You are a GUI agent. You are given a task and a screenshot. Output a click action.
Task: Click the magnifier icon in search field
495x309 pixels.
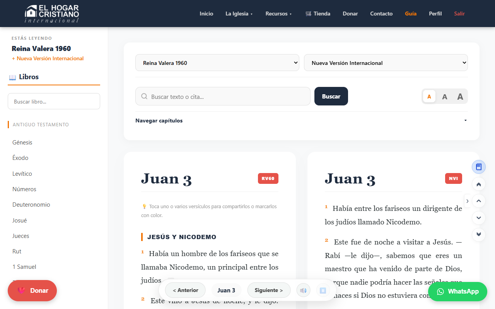coord(144,97)
